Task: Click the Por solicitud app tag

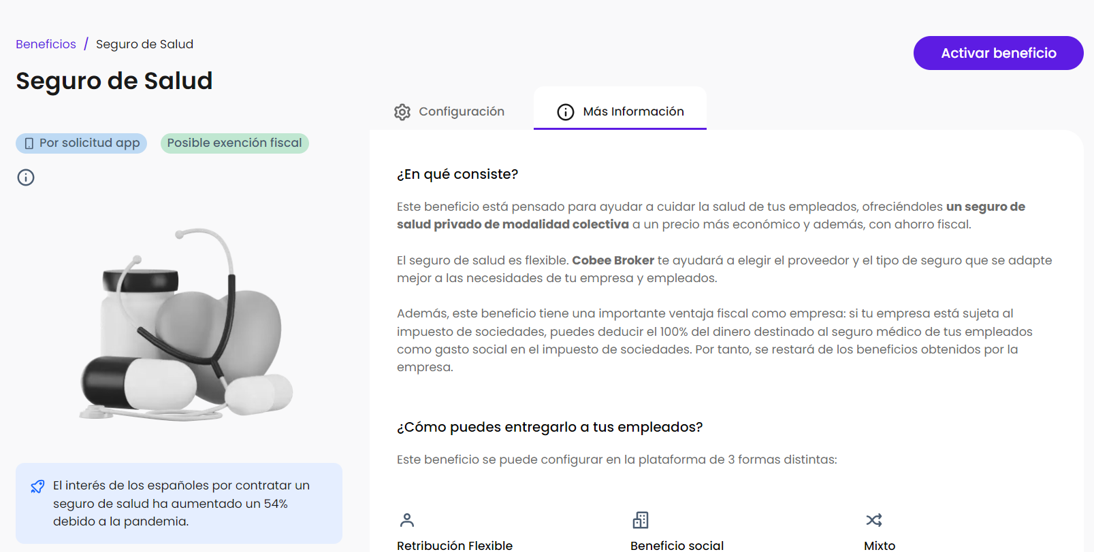Action: tap(82, 143)
